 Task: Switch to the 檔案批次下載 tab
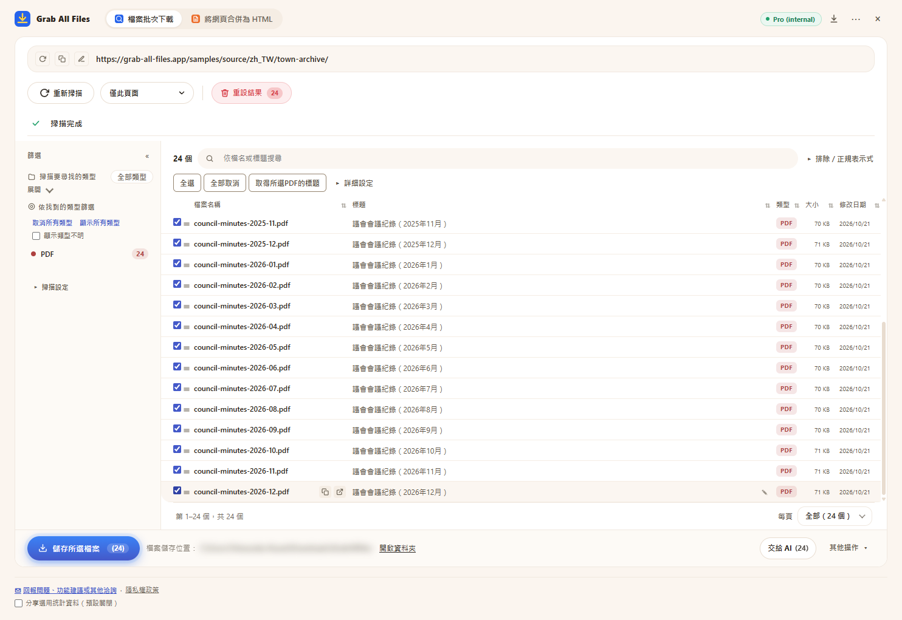[x=144, y=19]
